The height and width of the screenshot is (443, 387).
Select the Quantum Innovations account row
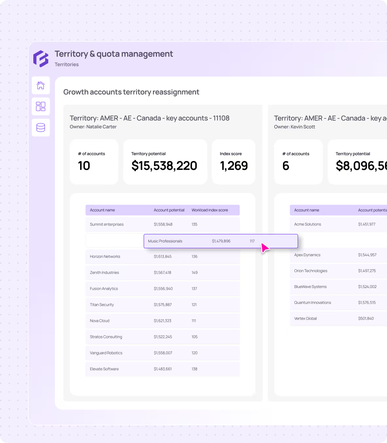click(x=338, y=303)
